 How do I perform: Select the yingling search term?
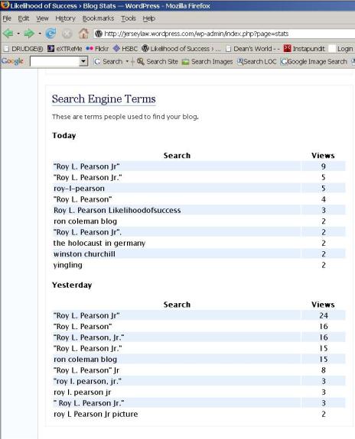pyautogui.click(x=68, y=265)
